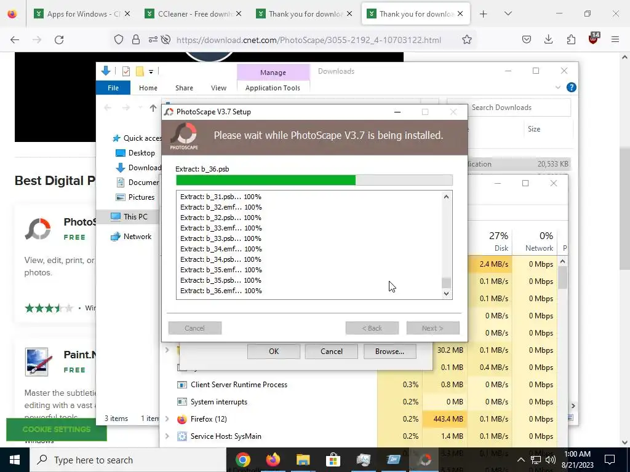
Task: Click the site padlock security icon
Action: click(136, 40)
